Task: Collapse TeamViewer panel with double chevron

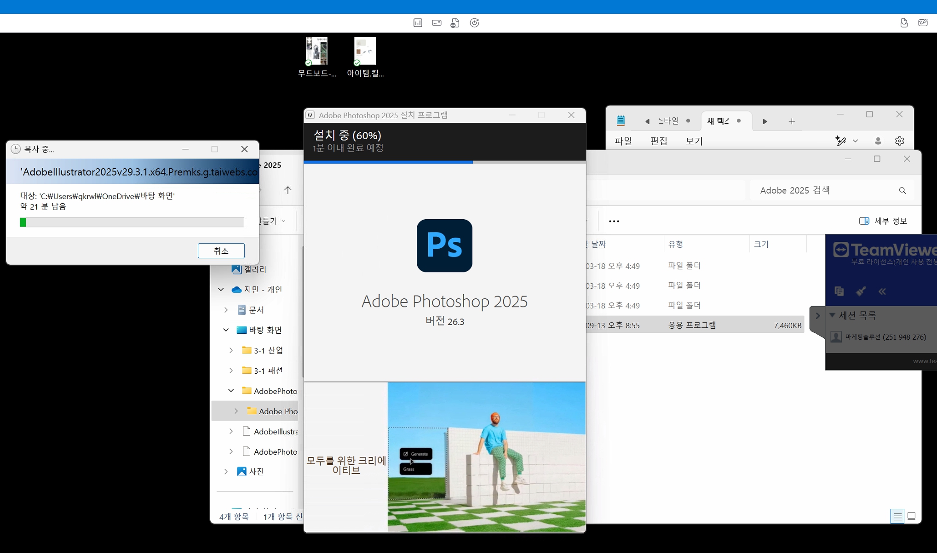Action: coord(882,291)
